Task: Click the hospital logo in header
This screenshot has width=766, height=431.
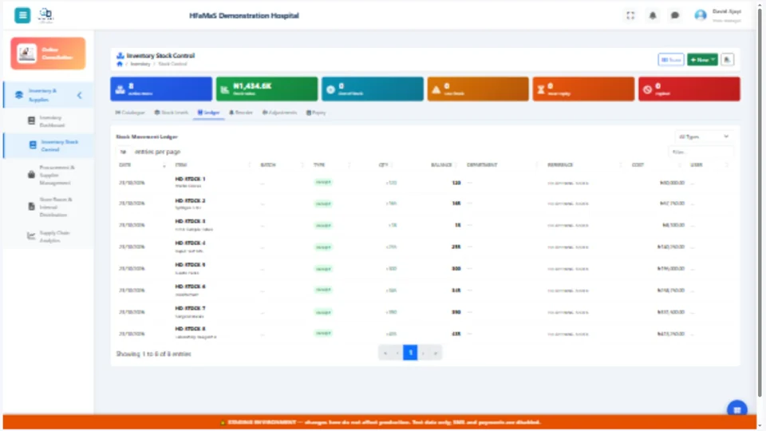Action: tap(46, 15)
